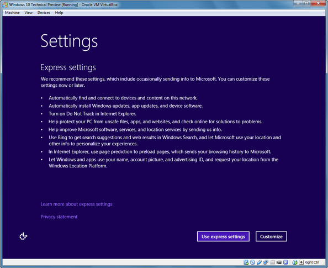The height and width of the screenshot is (268, 328).
Task: Click the Express settings subheading
Action: [x=68, y=67]
